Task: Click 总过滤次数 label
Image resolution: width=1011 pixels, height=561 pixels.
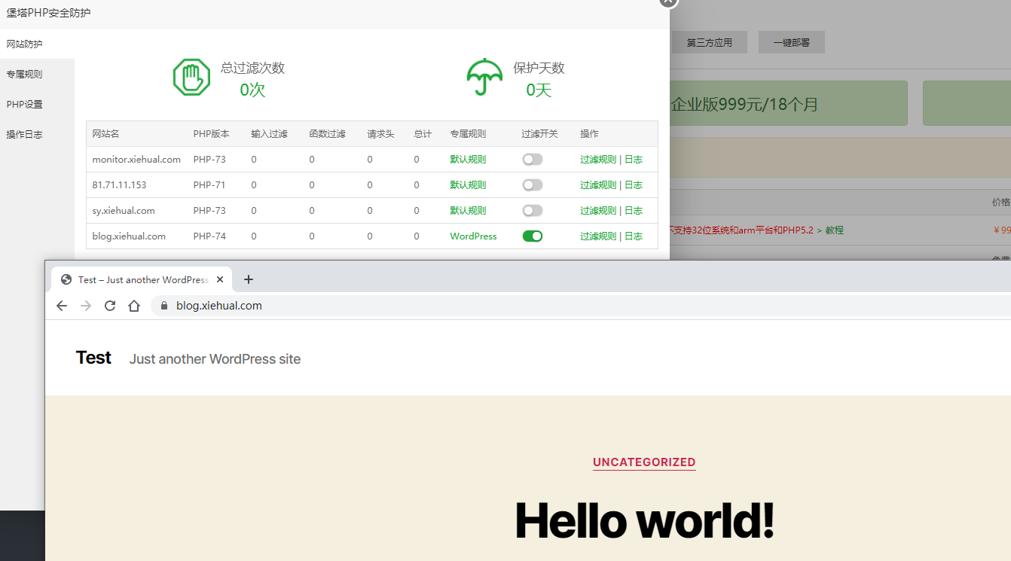Action: pyautogui.click(x=252, y=68)
